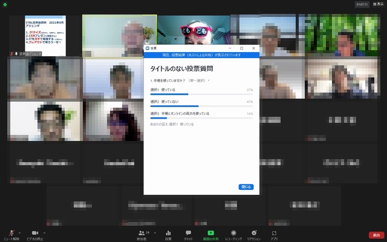Click the 閉じる button in poll dialog

tap(246, 187)
